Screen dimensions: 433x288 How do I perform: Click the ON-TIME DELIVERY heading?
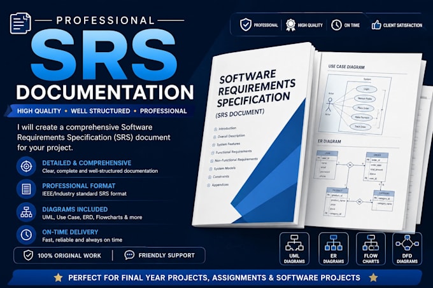[70, 232]
